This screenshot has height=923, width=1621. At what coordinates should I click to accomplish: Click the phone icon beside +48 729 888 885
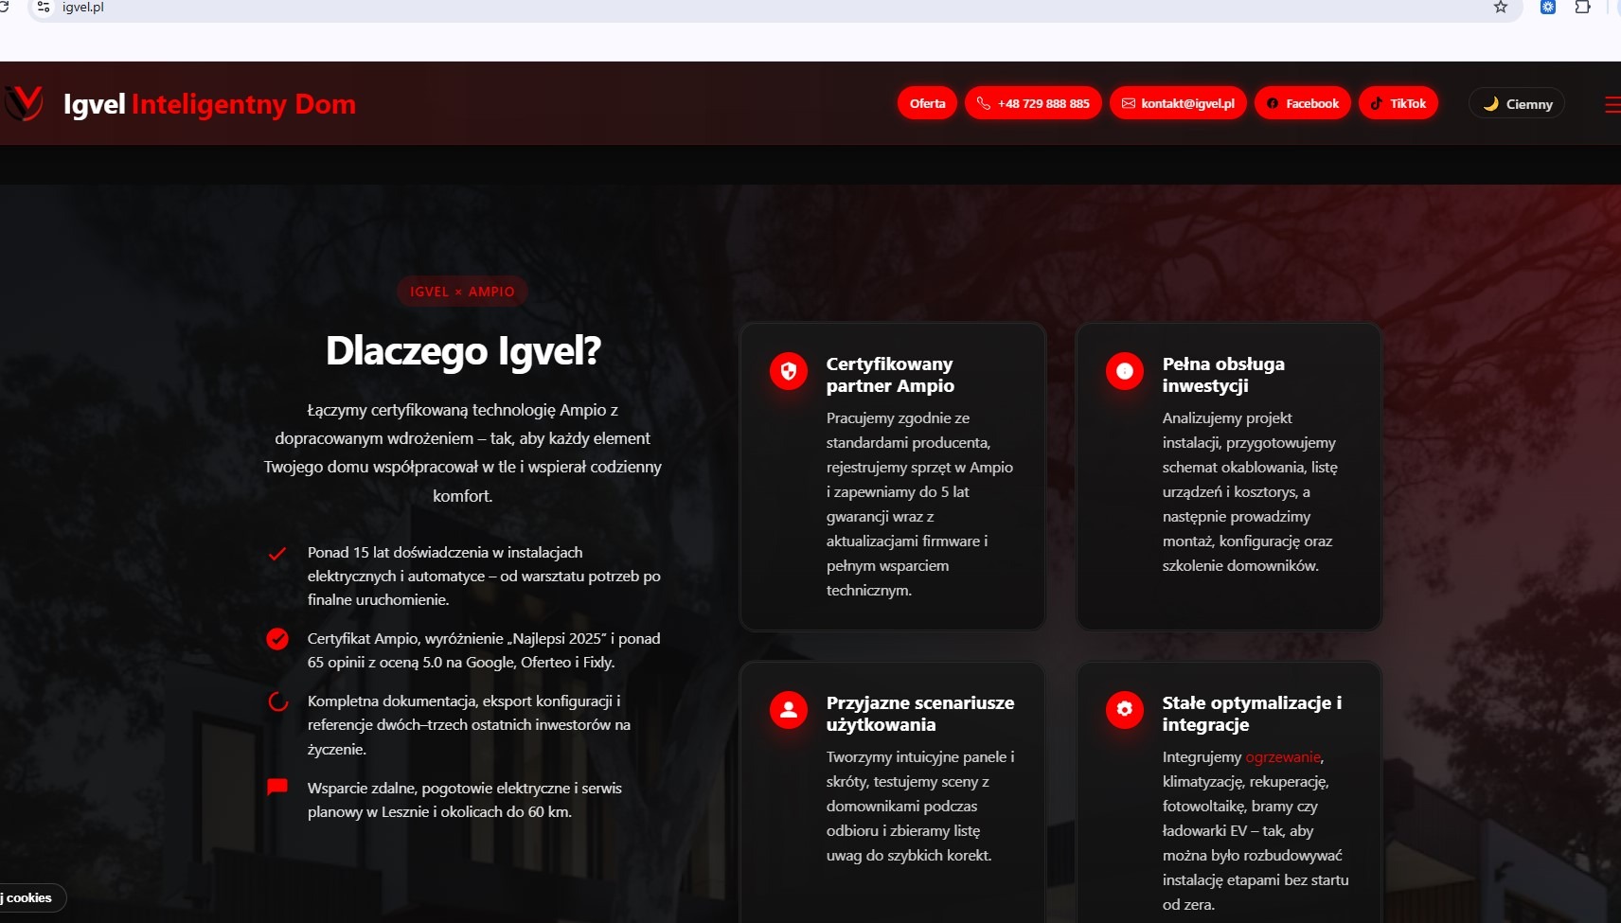pos(985,103)
